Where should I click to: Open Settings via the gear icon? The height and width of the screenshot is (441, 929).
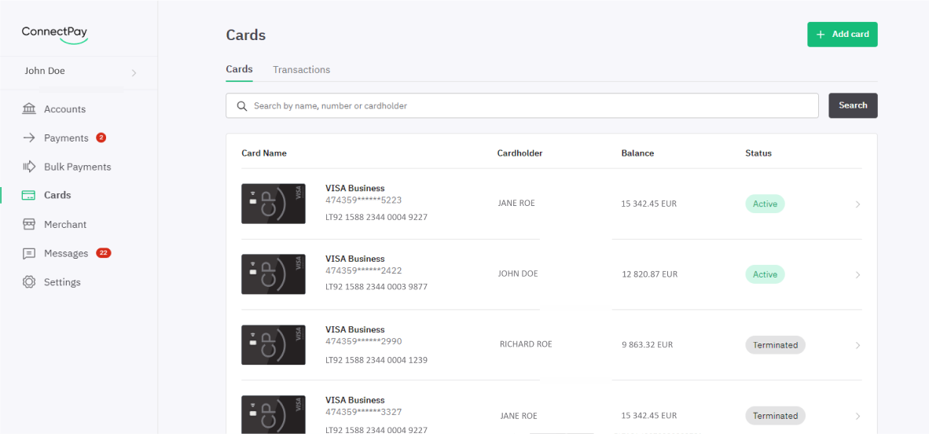point(28,282)
